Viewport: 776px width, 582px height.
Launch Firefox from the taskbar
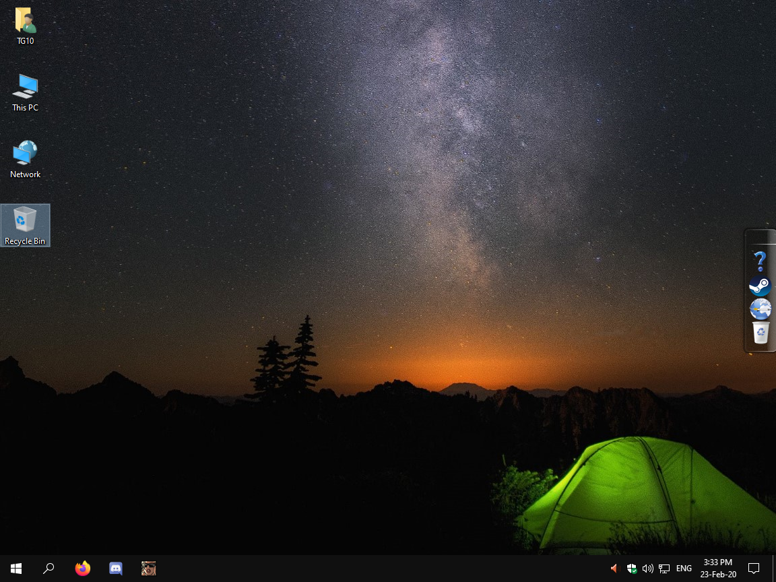coord(83,568)
